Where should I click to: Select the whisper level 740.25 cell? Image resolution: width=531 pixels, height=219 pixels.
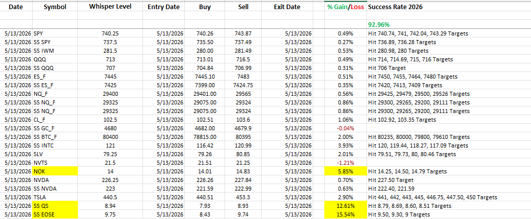pos(110,34)
